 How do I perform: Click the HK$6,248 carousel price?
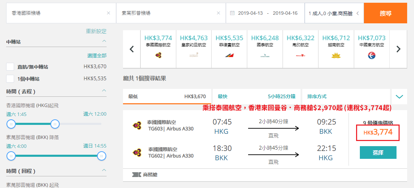pyautogui.click(x=265, y=38)
